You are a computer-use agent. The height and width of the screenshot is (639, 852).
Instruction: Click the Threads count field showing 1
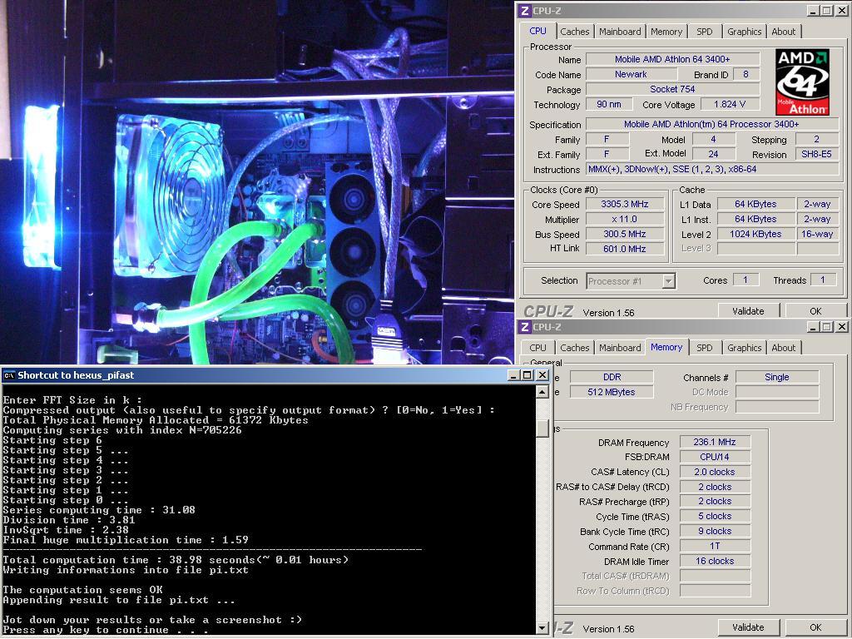823,280
